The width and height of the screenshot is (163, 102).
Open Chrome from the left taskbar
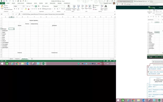pos(17,64)
